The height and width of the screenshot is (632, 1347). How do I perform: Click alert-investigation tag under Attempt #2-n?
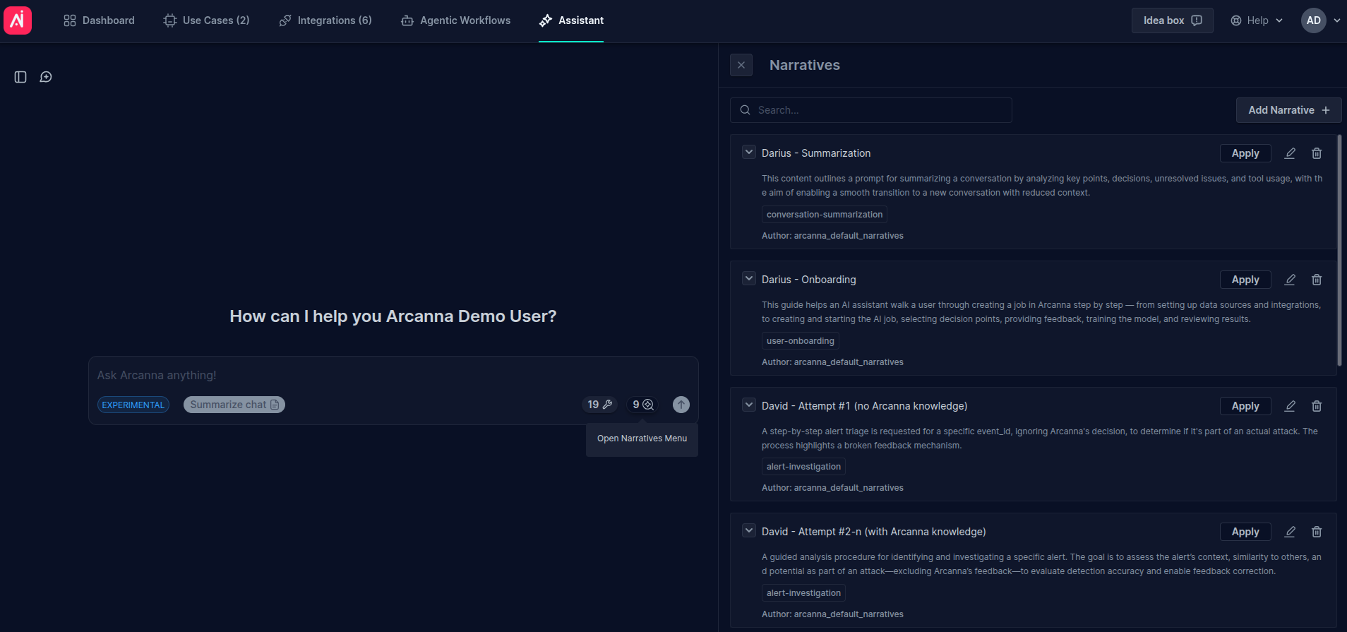coord(803,593)
